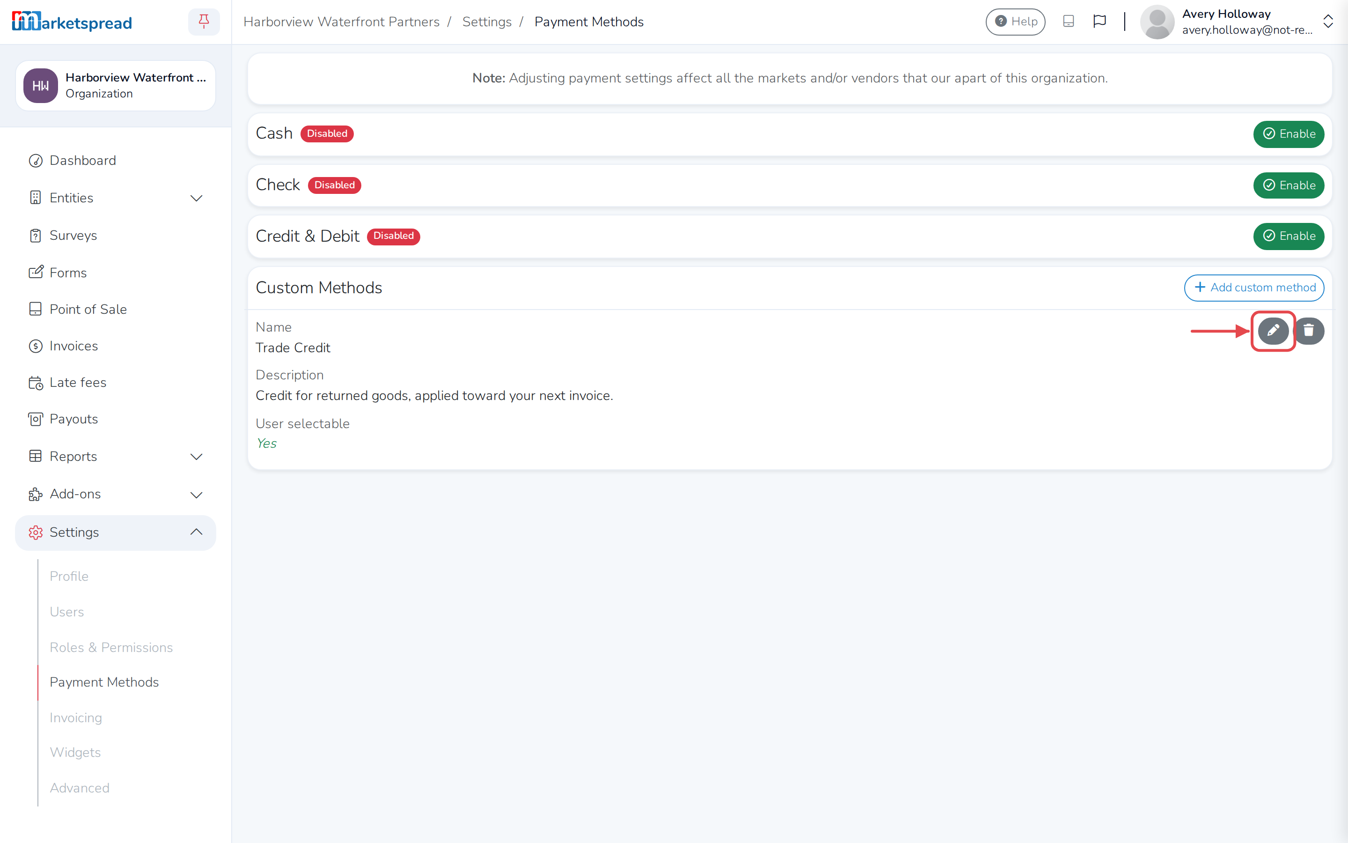Click the Marketspread logo
Screen dimensions: 1348x843
click(x=72, y=22)
